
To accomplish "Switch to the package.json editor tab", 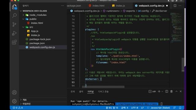I will 74,6.
